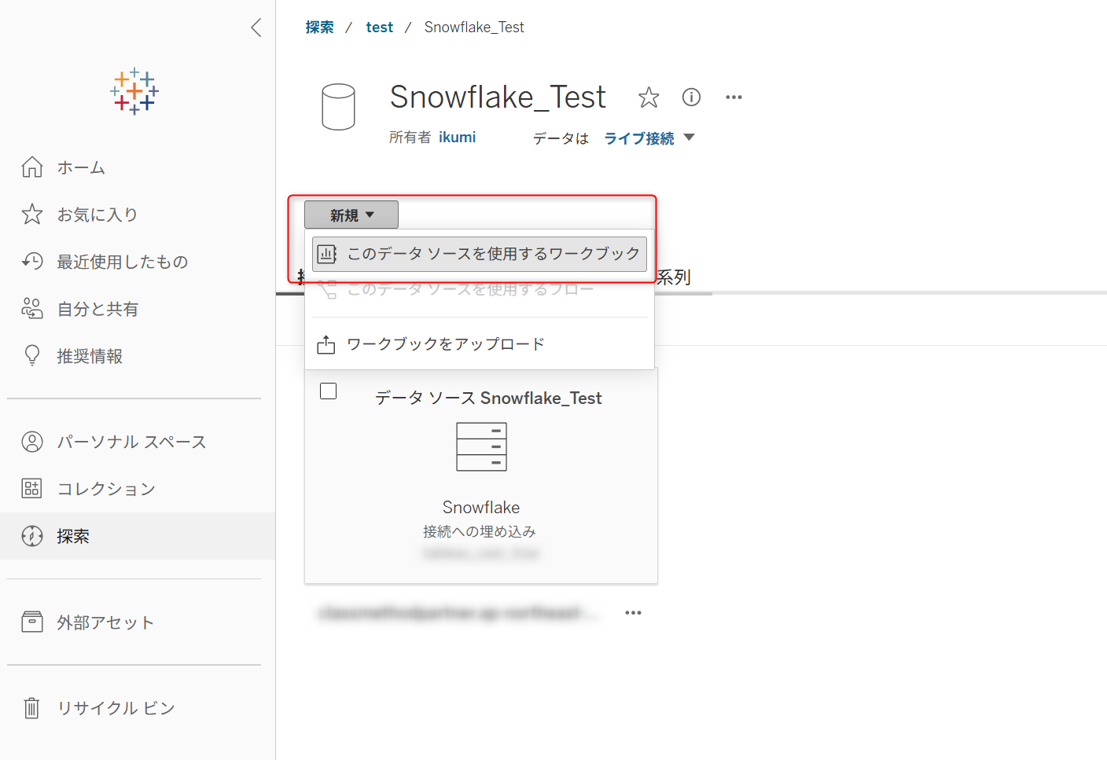This screenshot has height=760, width=1107.
Task: Collapse the sidebar with the chevron arrow
Action: (x=256, y=28)
